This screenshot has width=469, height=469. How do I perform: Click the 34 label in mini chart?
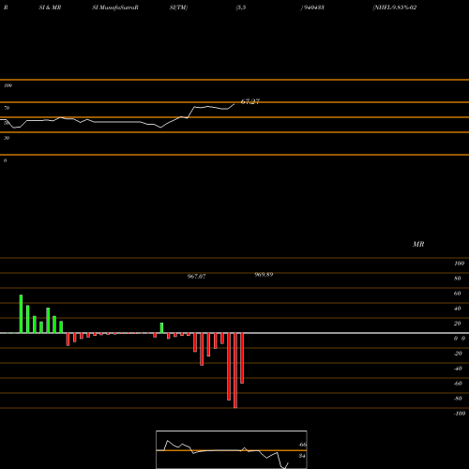click(302, 456)
